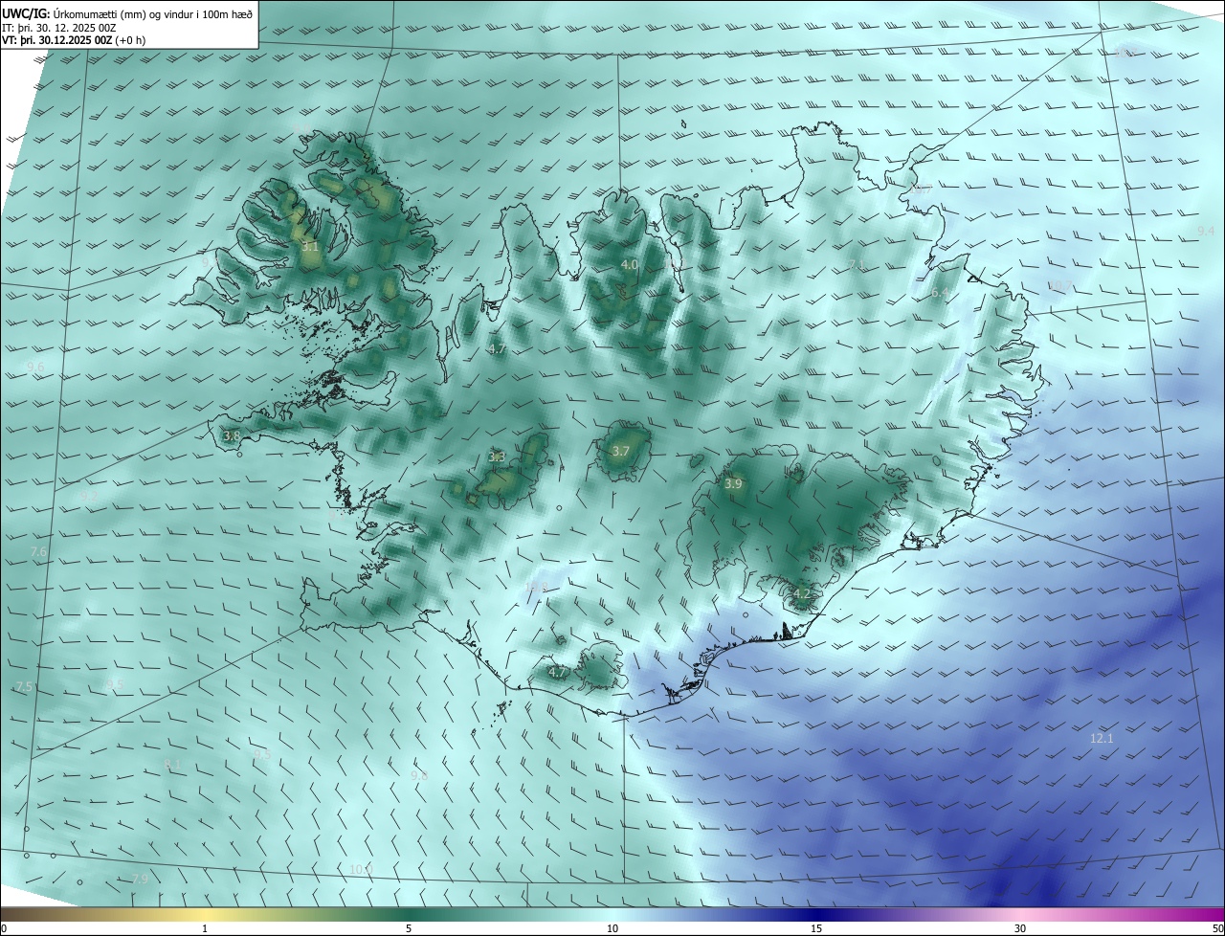
Task: Click the 'VT: þri. 30.12.2025 00Z (+0 h)' line
Action: point(74,40)
